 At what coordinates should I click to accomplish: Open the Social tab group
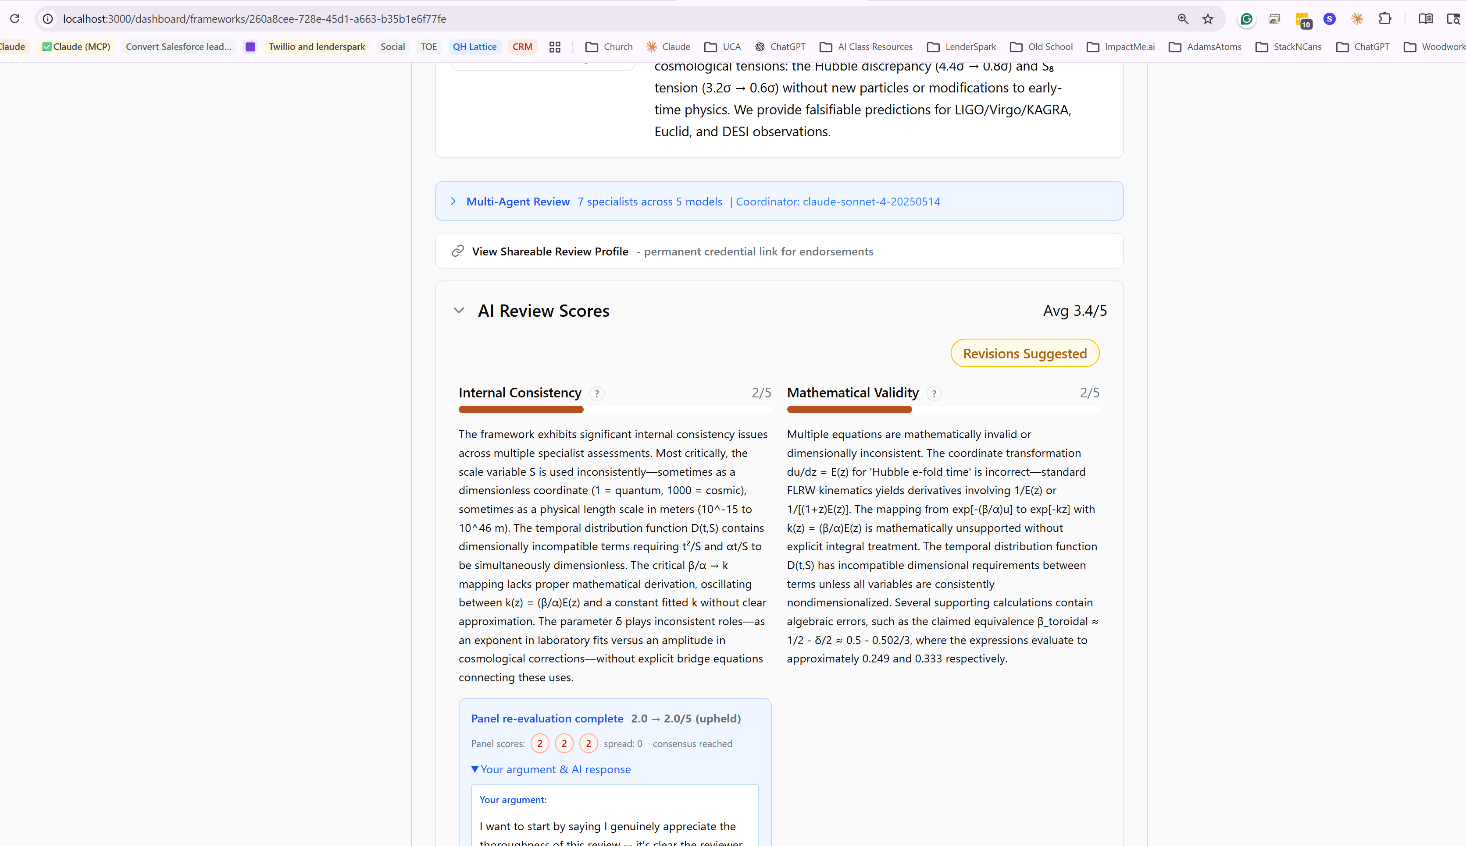[x=392, y=46]
